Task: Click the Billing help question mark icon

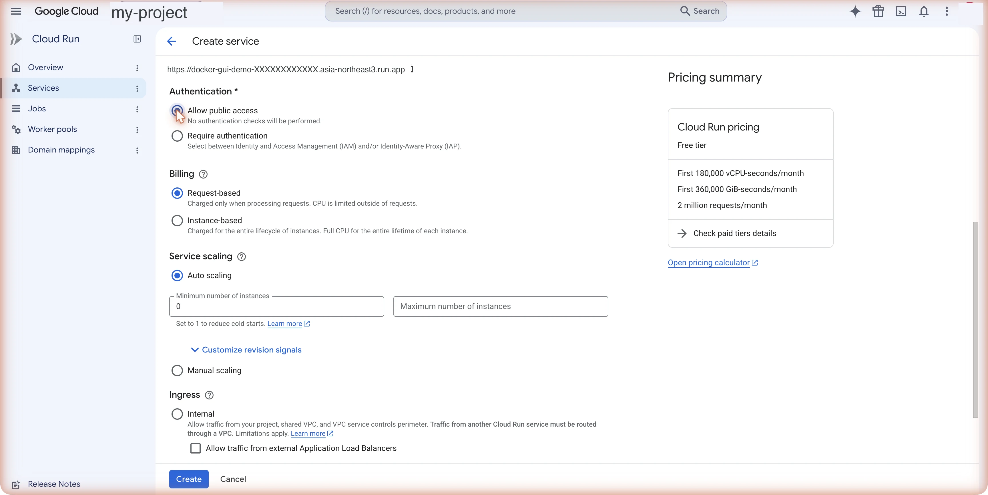Action: pos(203,174)
